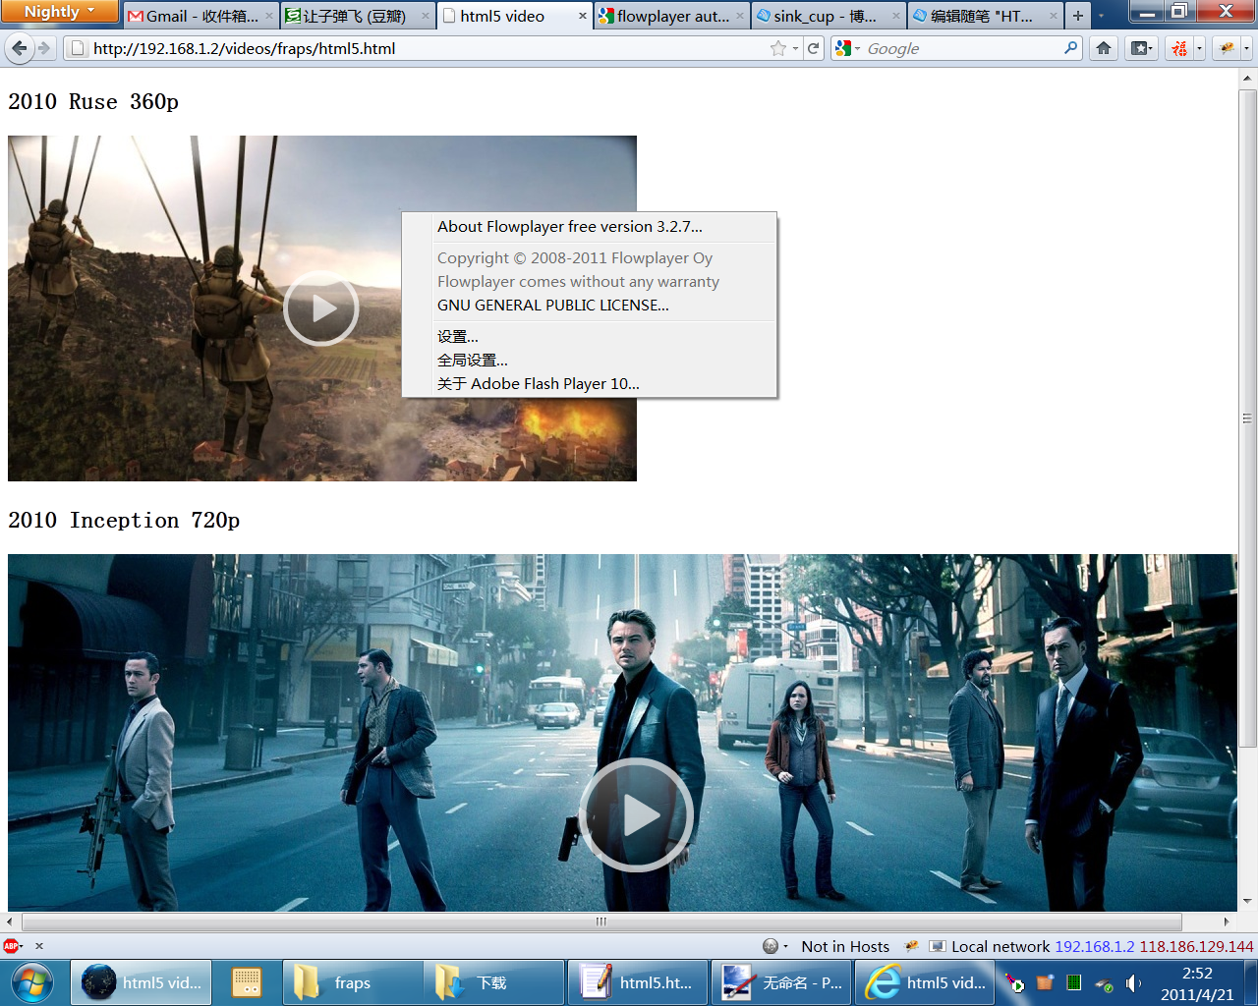
Task: Switch to the 编辑随笔 tab
Action: point(986,16)
